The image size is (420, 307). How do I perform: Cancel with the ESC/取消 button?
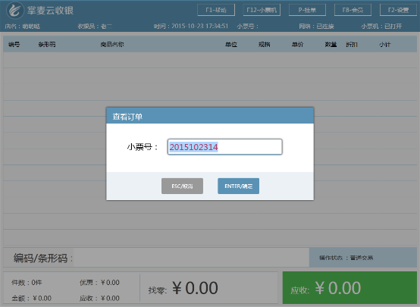point(182,186)
